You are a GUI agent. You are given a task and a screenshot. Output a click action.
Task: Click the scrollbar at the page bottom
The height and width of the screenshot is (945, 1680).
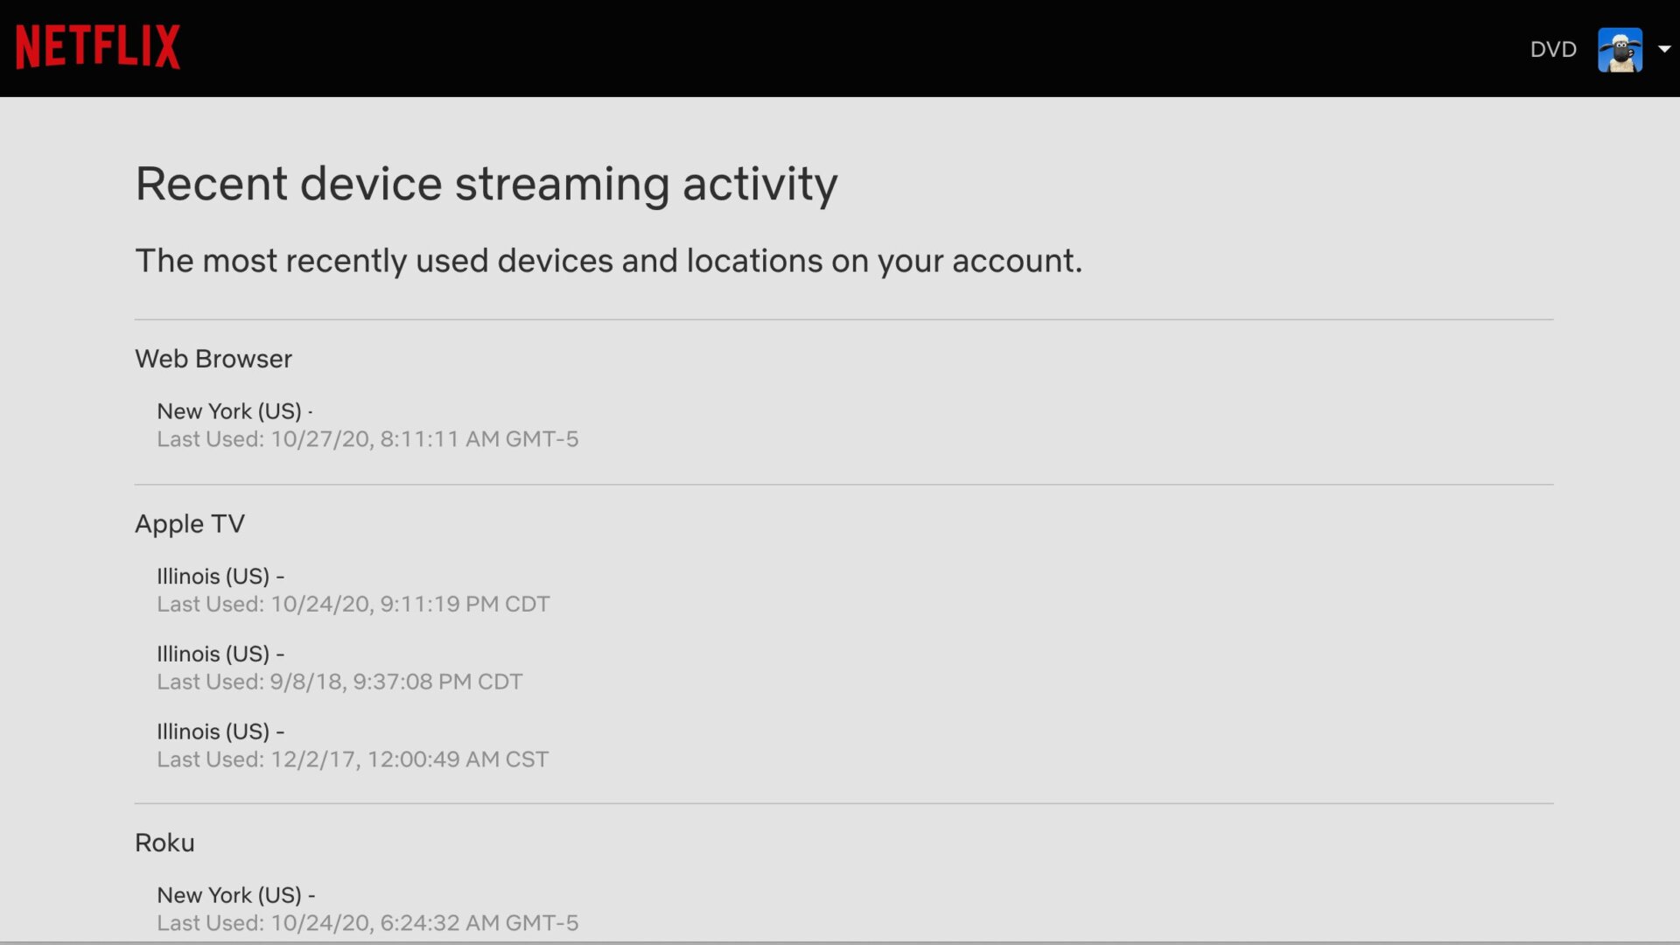[x=840, y=942]
